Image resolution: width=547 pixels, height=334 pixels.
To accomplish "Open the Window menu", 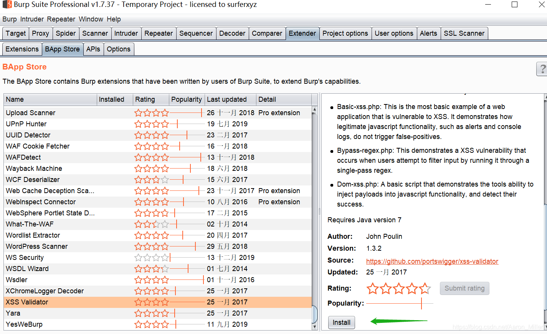I will (x=91, y=19).
